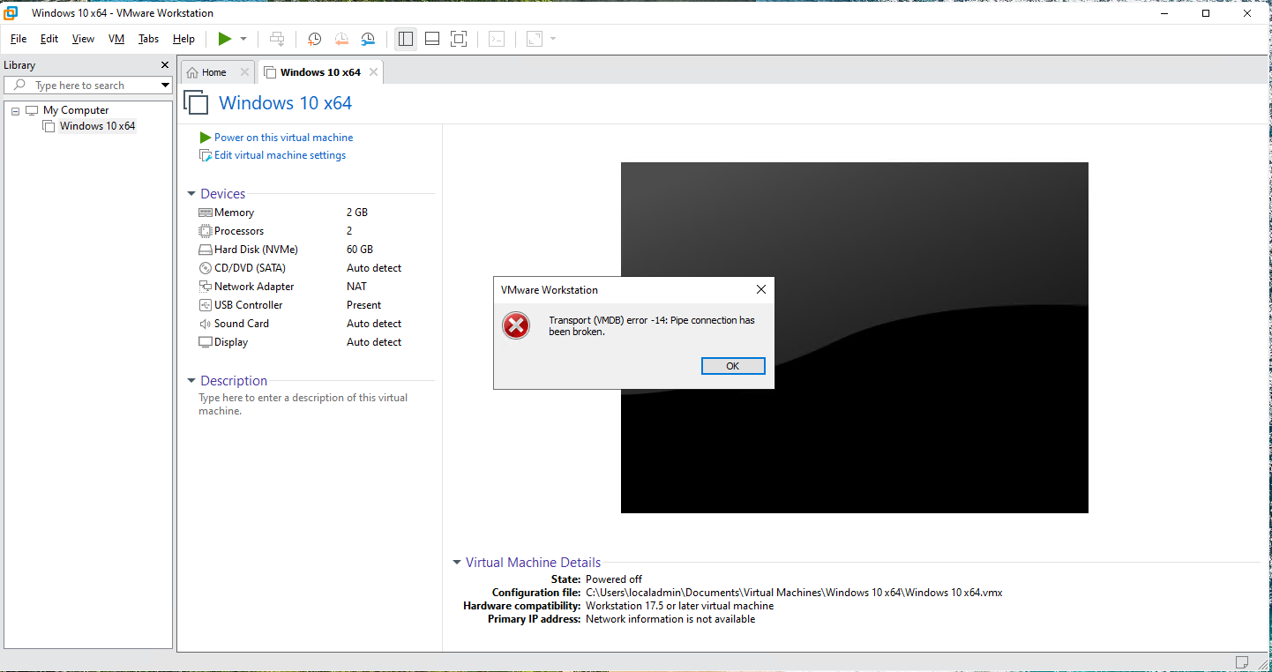Take a snapshot with the clock-plus icon

coord(314,39)
